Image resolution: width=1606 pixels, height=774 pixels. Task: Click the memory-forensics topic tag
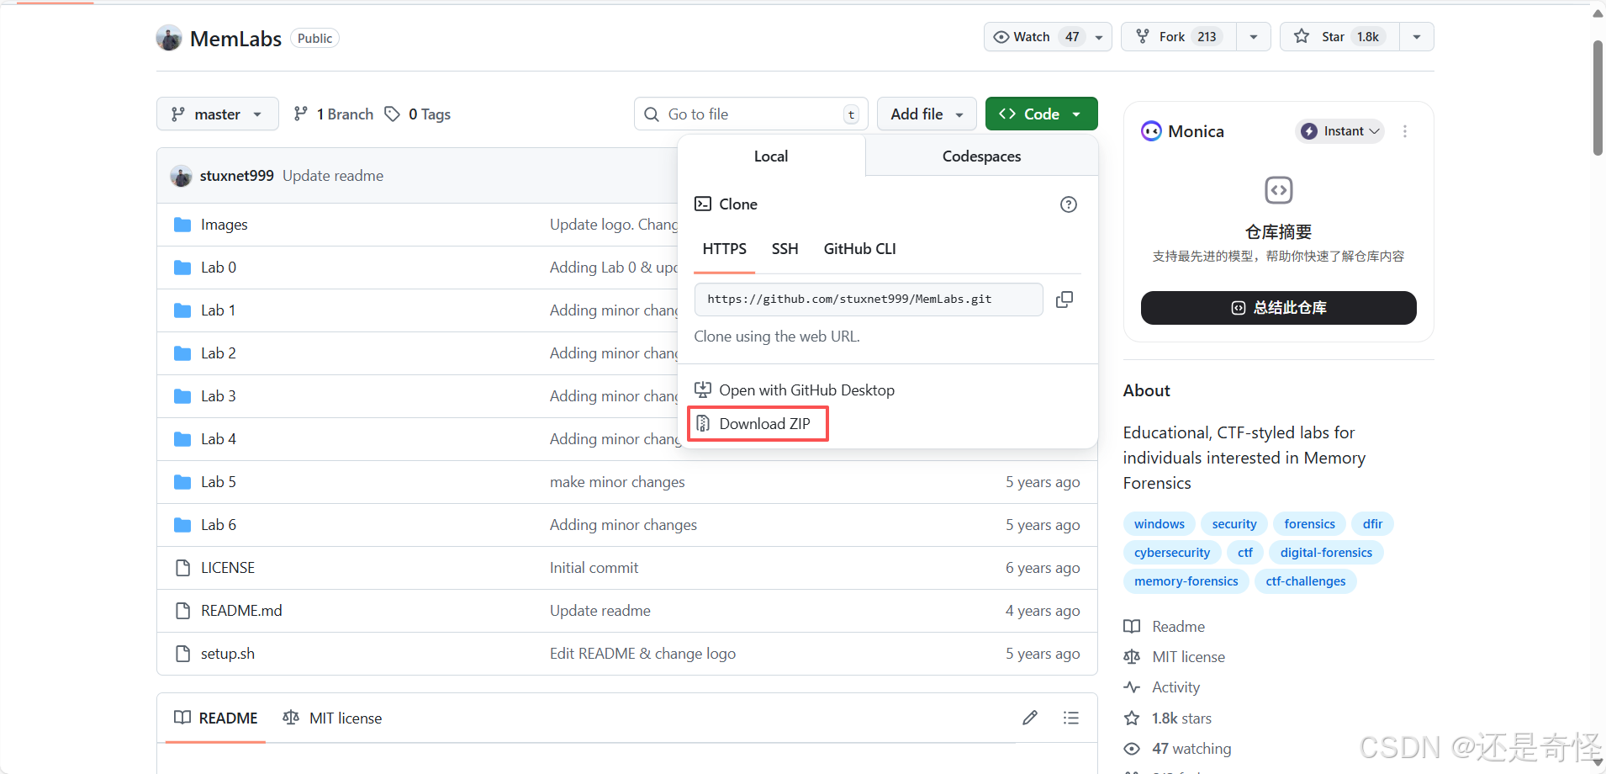[1186, 581]
